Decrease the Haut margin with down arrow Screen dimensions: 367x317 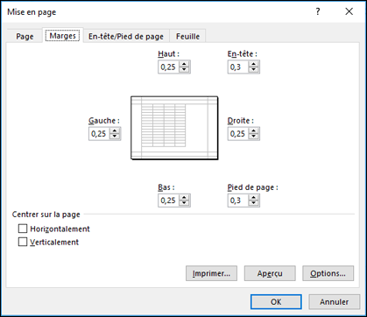pyautogui.click(x=184, y=70)
